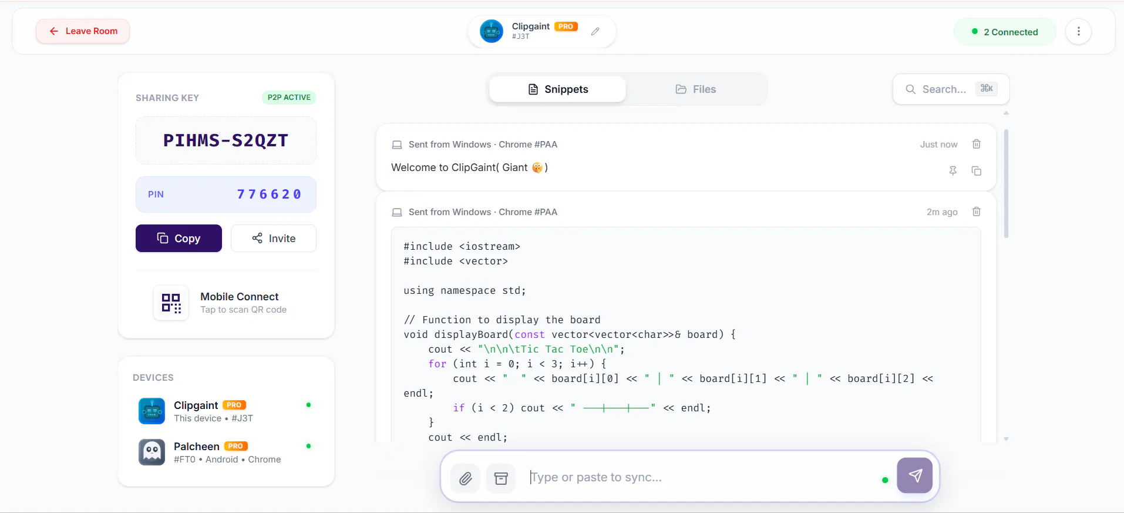Screen dimensions: 1124x513
Task: Click the Clipgaint robot avatar in header
Action: [492, 31]
